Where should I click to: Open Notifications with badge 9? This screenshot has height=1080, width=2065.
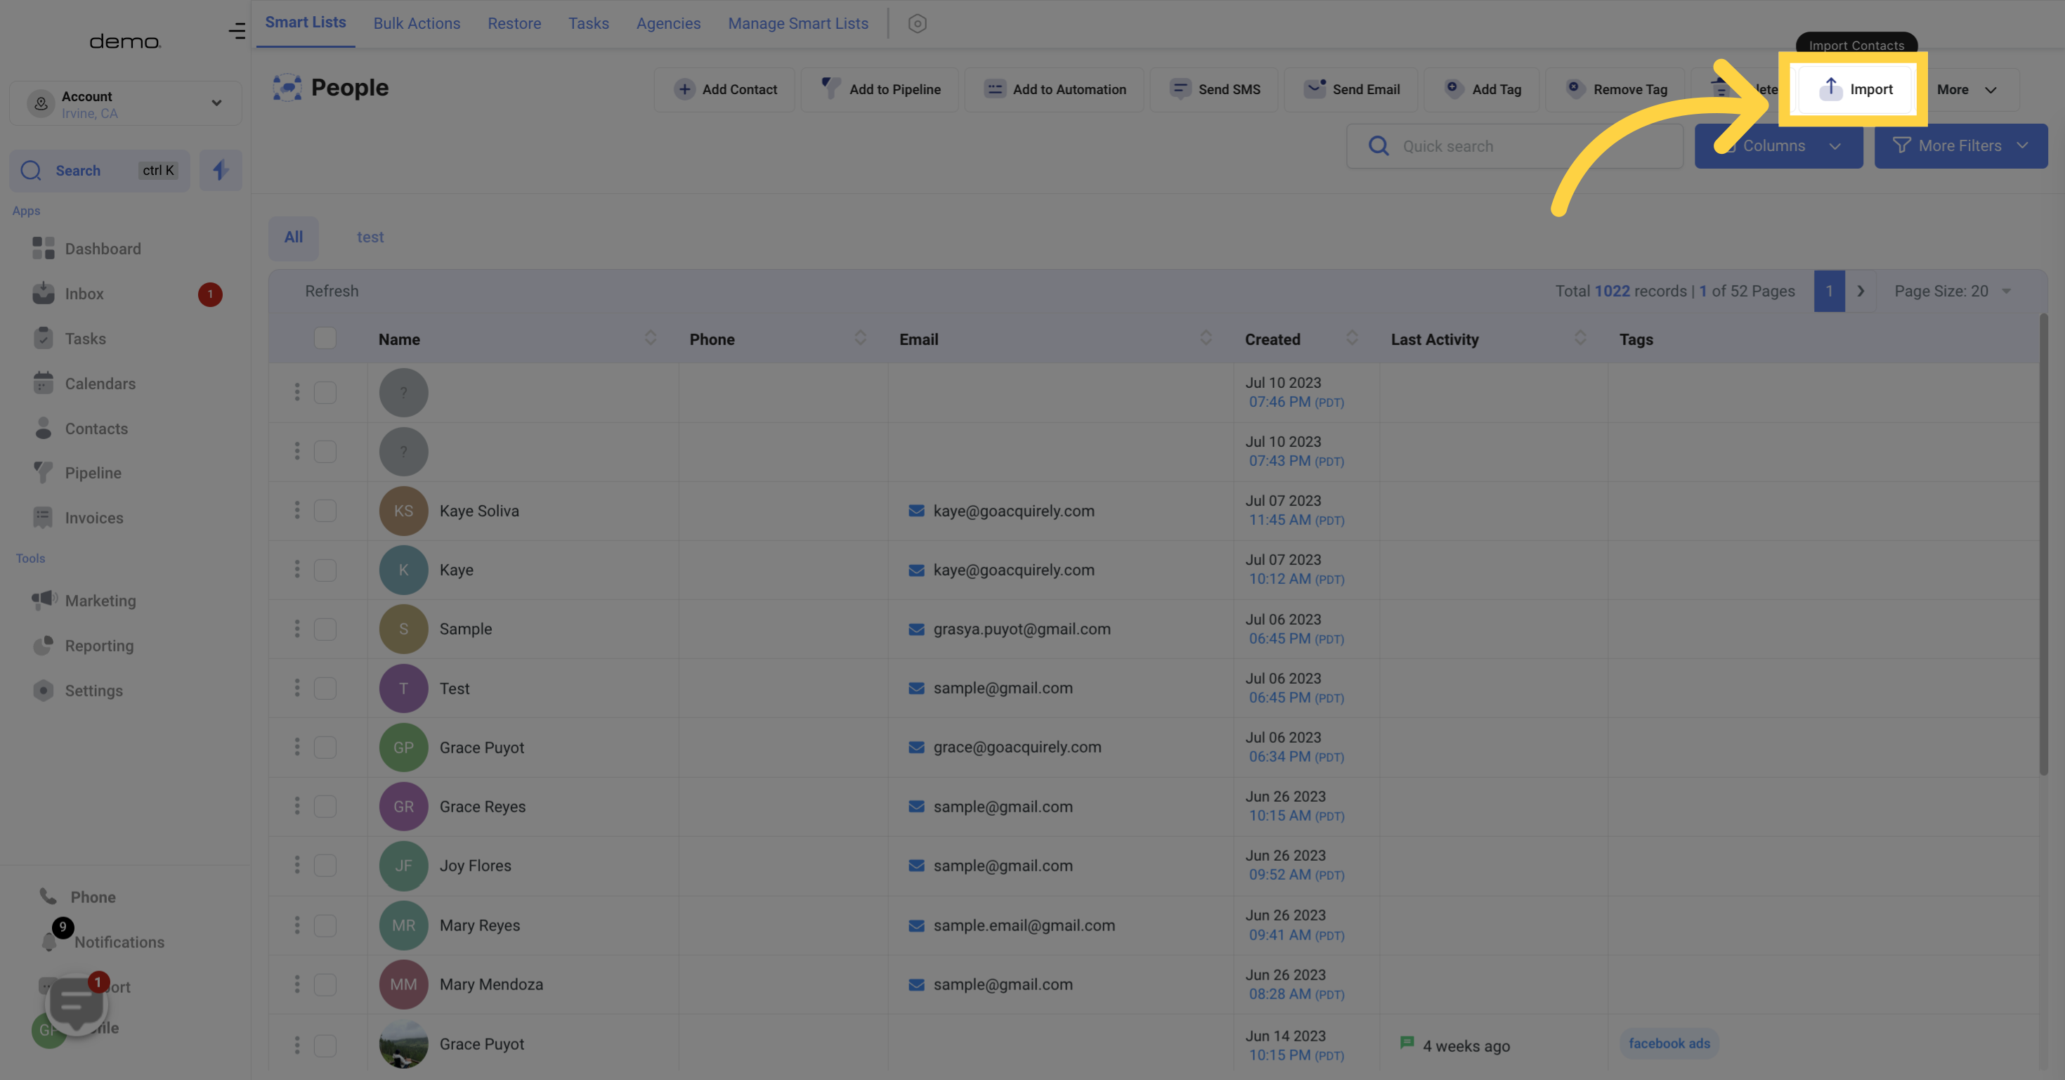point(103,942)
